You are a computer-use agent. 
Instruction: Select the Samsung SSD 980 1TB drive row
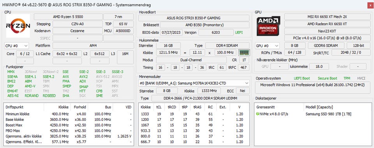click(x=313, y=114)
